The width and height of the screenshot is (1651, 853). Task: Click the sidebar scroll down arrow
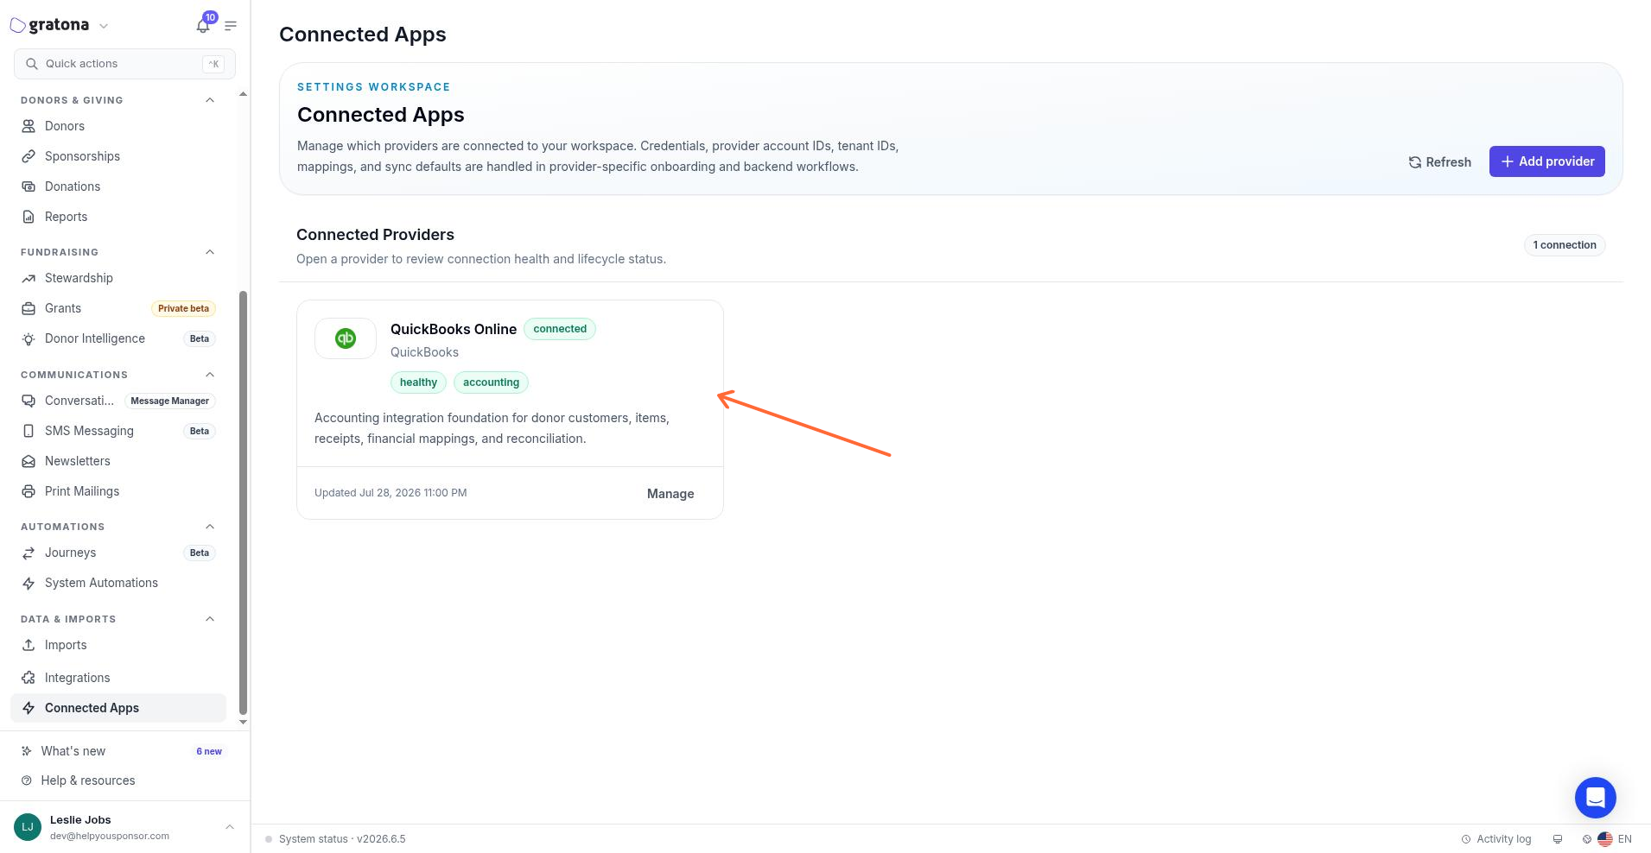click(x=243, y=722)
